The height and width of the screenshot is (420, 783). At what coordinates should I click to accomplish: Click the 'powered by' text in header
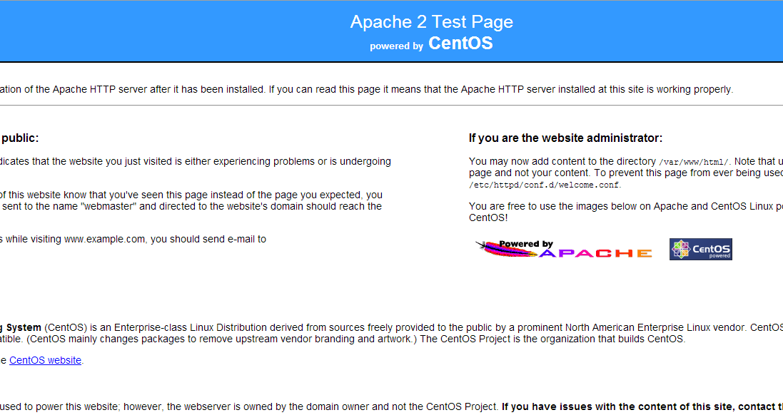396,46
